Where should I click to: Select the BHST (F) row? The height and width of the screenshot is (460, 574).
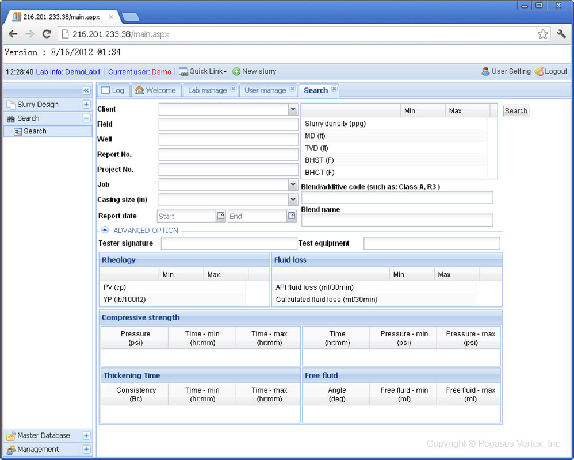click(394, 160)
